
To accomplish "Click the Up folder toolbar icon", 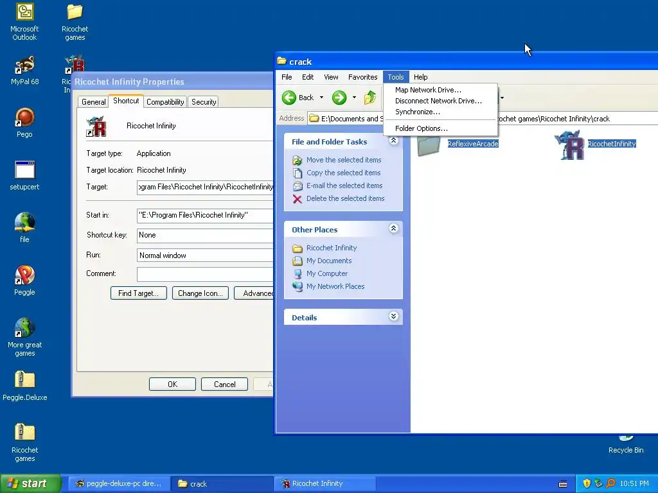I will (x=369, y=98).
